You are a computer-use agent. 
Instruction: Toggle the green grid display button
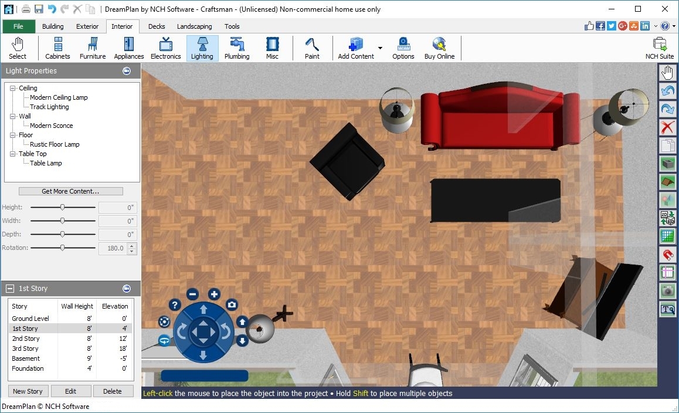(x=667, y=236)
